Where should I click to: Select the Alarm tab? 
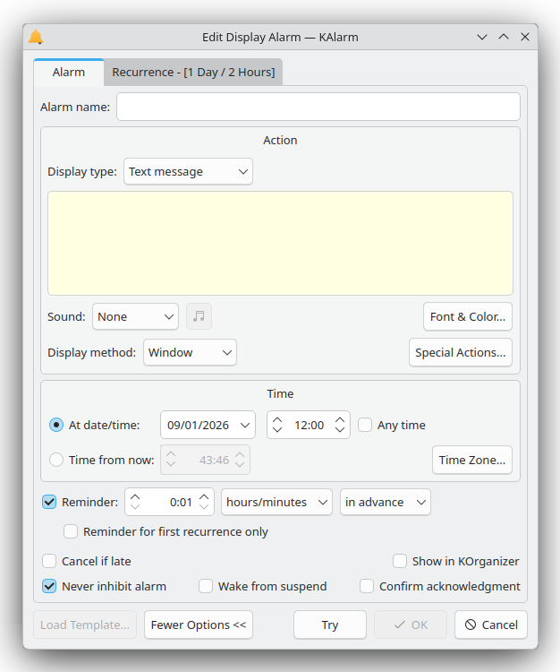tap(69, 72)
